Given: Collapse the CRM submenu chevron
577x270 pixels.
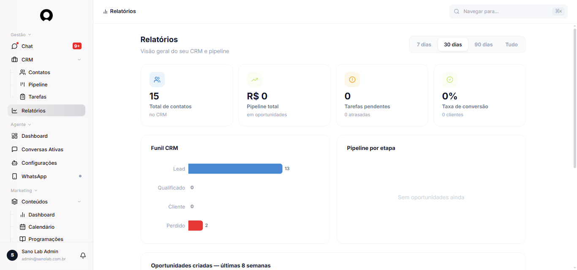Looking at the screenshot, I should 79,59.
